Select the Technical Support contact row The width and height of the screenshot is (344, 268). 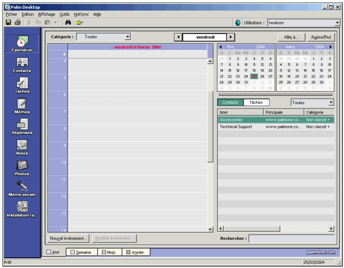[276, 127]
